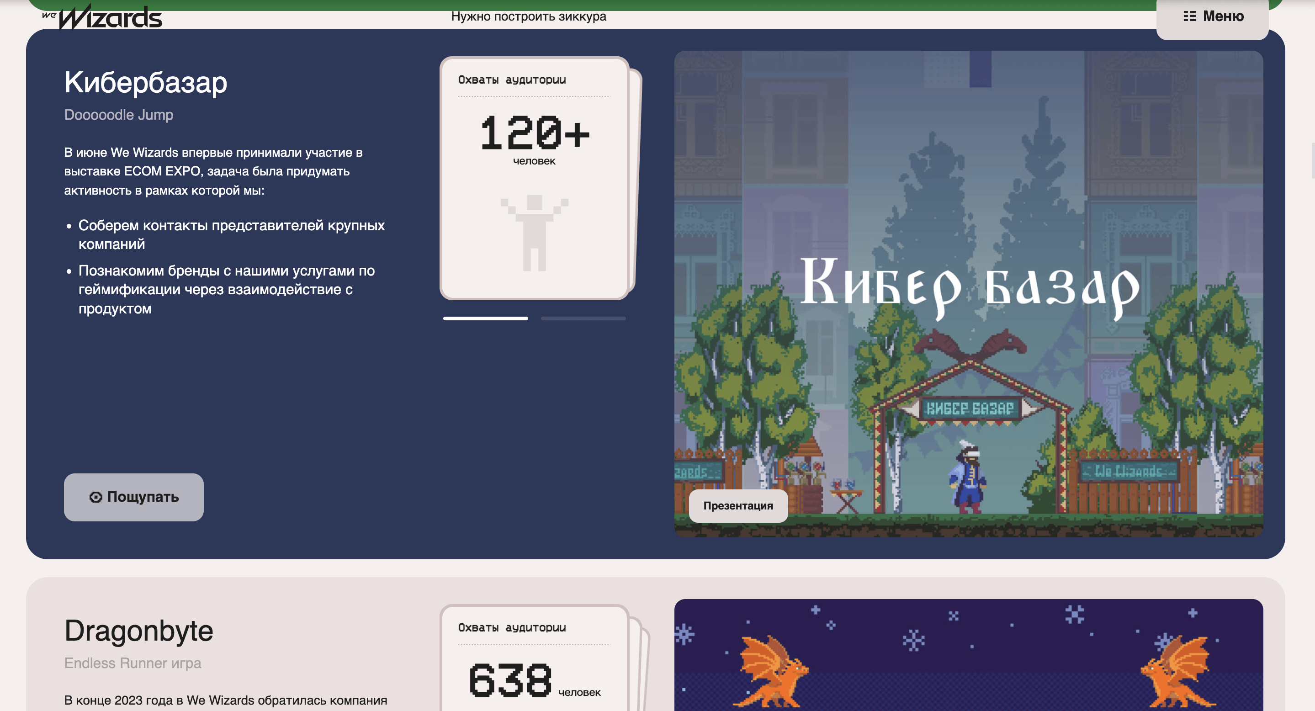Switch to the second slide indicator under the card
This screenshot has height=711, width=1315.
[583, 318]
